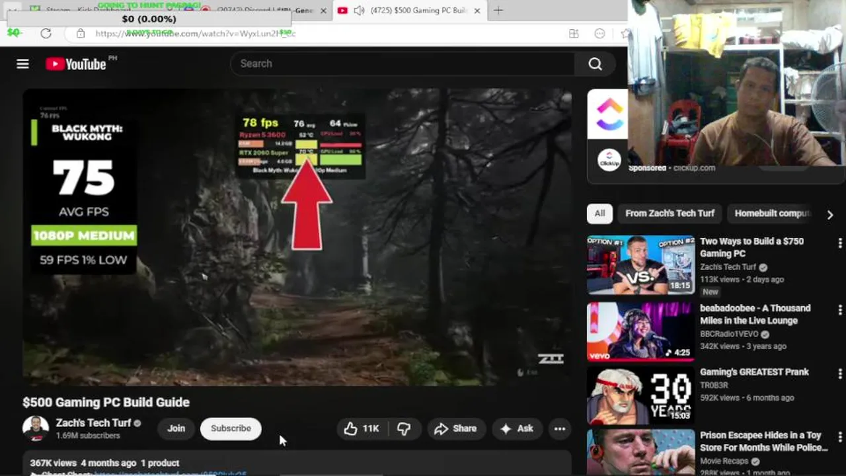The width and height of the screenshot is (846, 476).
Task: Open beabadoobee Live Lounge video thumbnail
Action: (640, 331)
